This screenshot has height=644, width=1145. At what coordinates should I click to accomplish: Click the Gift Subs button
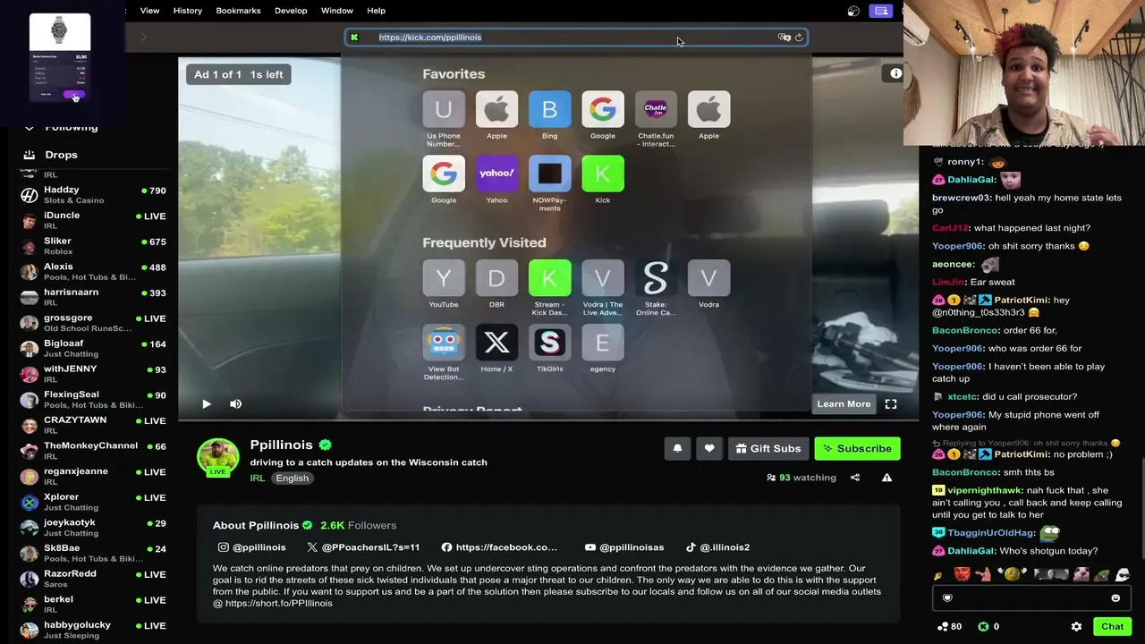click(768, 449)
